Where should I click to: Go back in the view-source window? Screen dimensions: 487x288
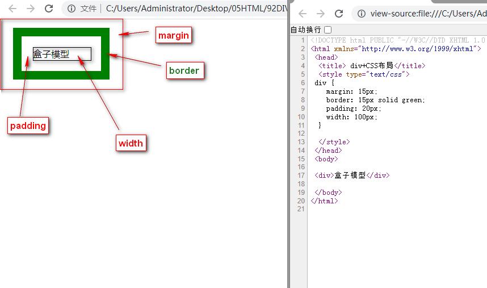[x=303, y=14]
